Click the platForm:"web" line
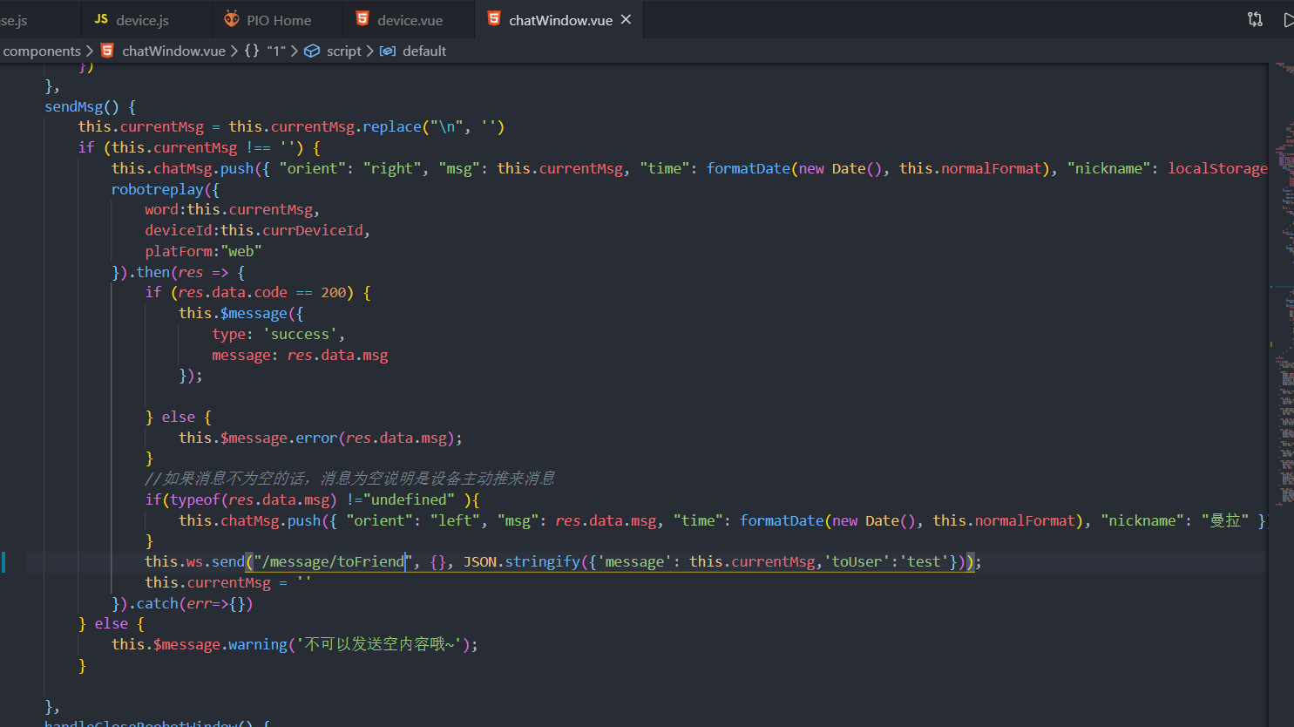Viewport: 1294px width, 727px height. click(x=203, y=251)
